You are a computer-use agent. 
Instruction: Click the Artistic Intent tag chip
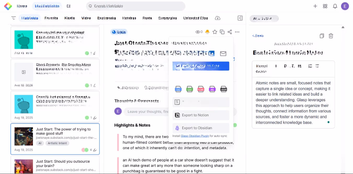click(x=57, y=143)
